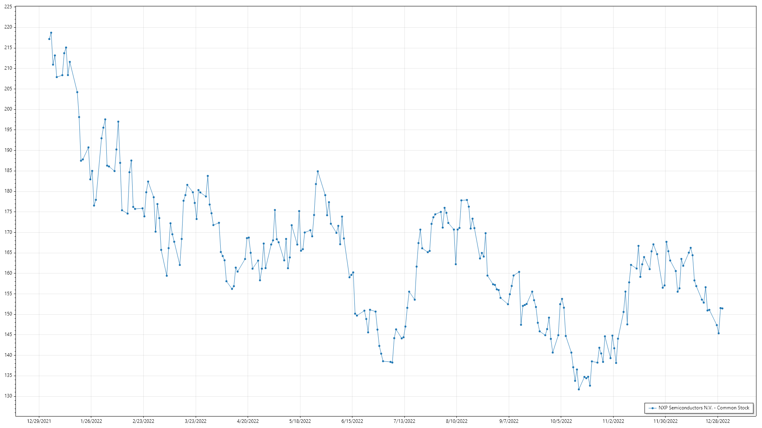Click the 150 y-axis value label

[x=8, y=314]
